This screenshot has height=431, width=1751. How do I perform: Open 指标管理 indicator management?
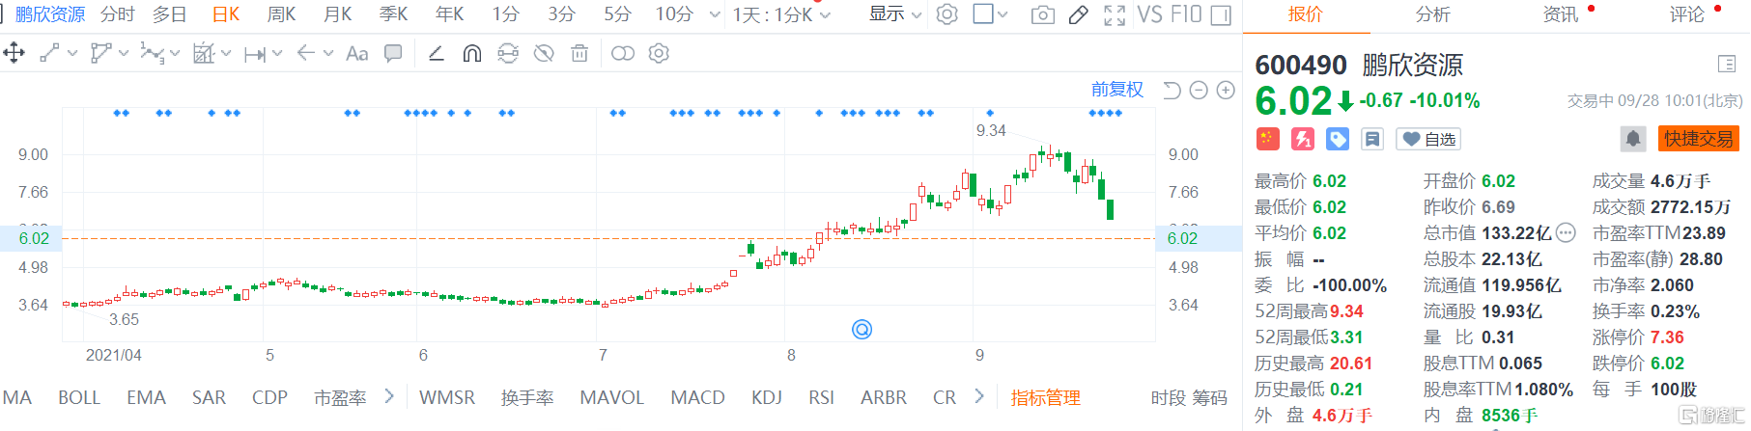pos(1046,397)
